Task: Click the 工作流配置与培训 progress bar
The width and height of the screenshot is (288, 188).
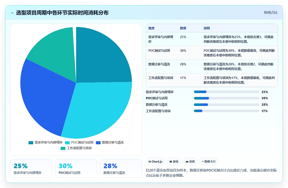Action: pos(227,111)
